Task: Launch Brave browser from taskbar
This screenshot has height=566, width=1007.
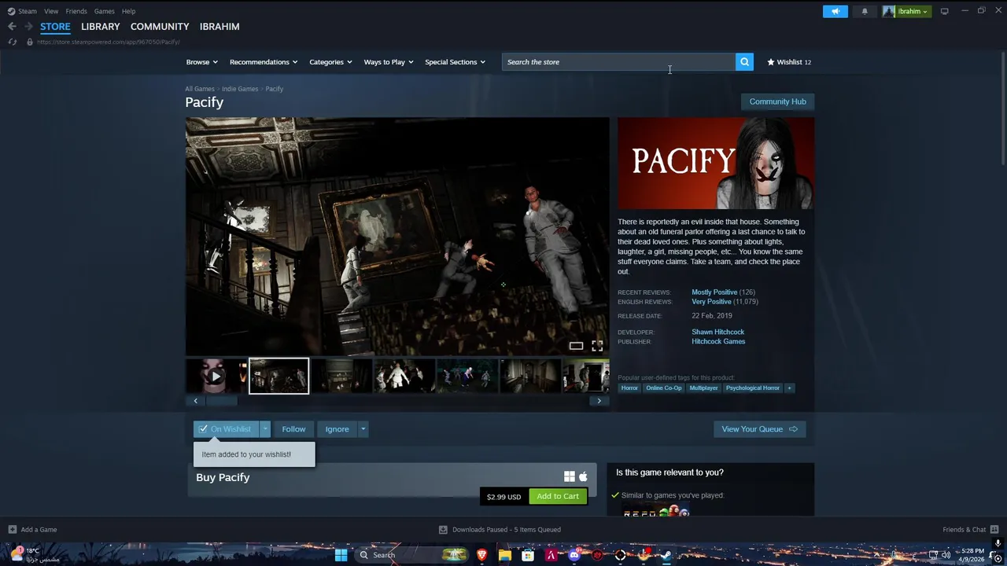Action: [481, 555]
